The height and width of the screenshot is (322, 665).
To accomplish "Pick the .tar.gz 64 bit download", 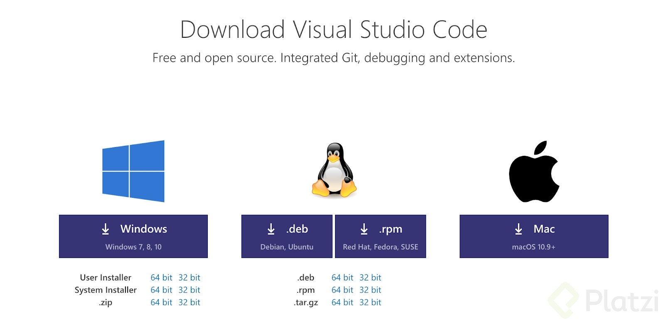I will click(x=342, y=302).
